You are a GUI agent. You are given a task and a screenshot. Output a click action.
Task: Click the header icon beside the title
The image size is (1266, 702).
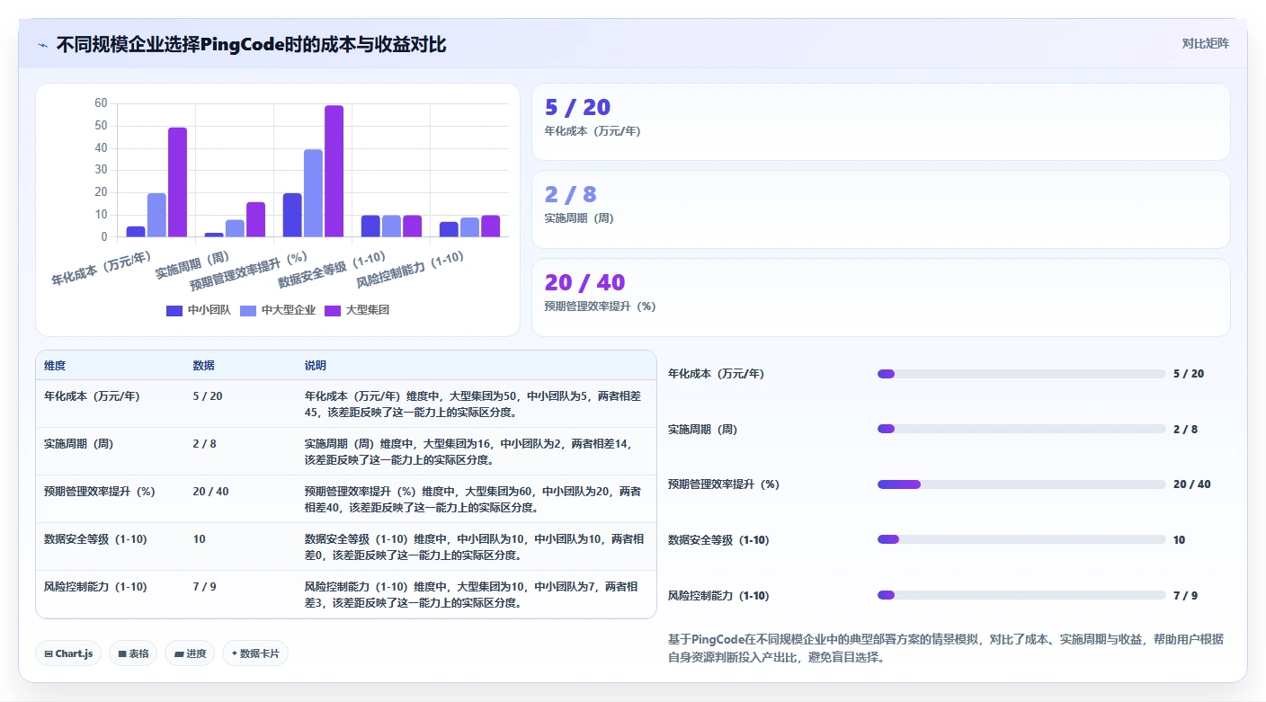click(42, 45)
